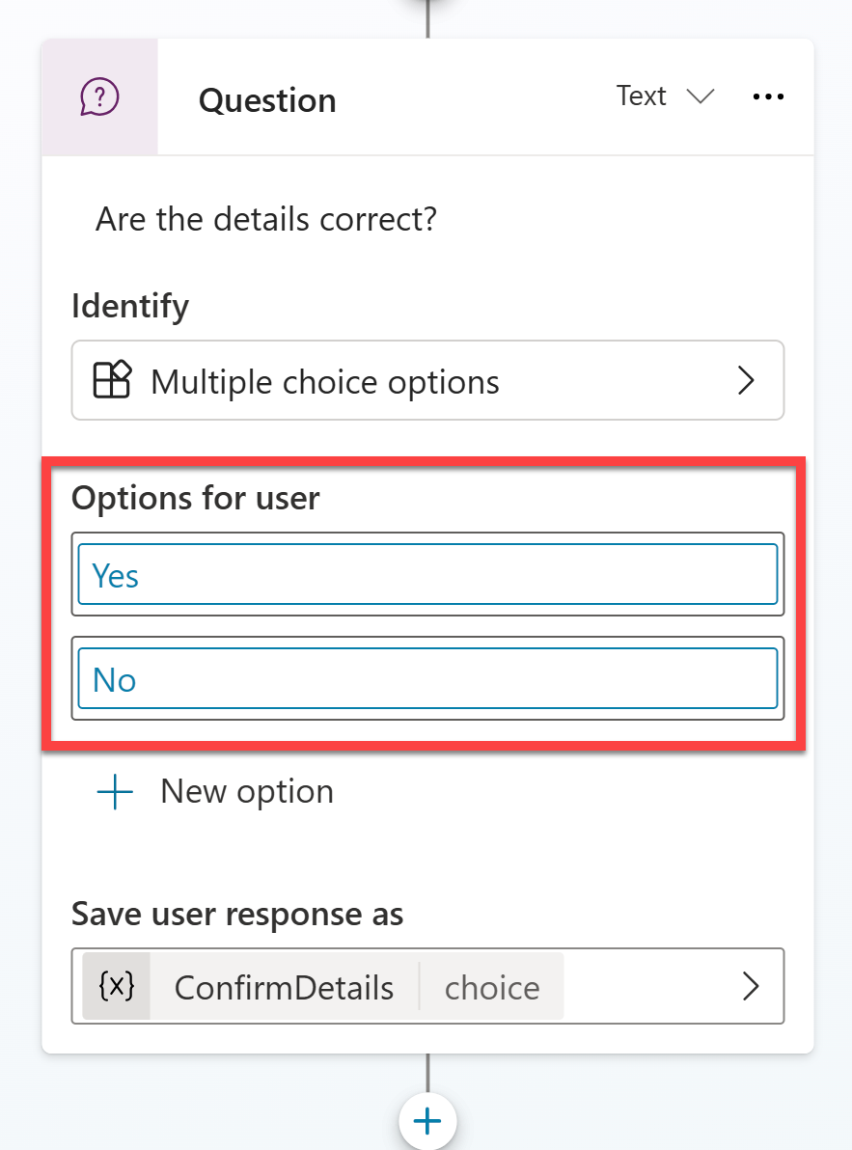Click the question text Are the details correct?

click(x=266, y=219)
